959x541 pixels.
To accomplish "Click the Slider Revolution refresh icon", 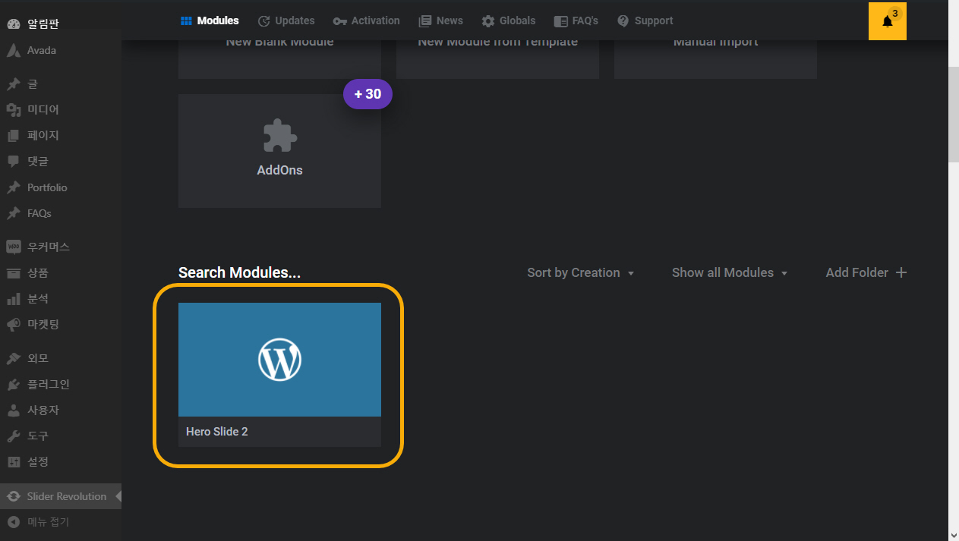I will (x=13, y=496).
